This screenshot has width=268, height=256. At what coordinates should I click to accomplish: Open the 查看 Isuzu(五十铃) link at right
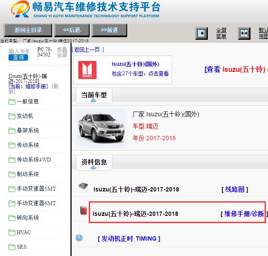coord(236,70)
